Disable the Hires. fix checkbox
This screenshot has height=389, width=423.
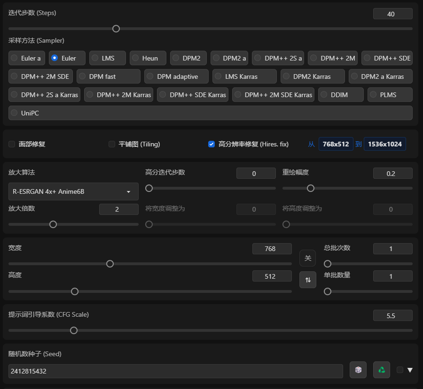click(211, 144)
